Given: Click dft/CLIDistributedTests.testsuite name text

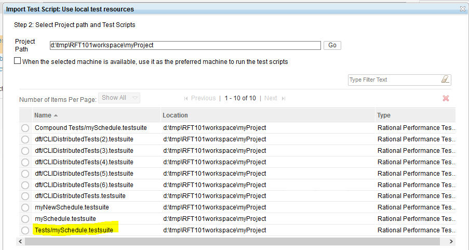Looking at the screenshot, I should (x=80, y=196).
